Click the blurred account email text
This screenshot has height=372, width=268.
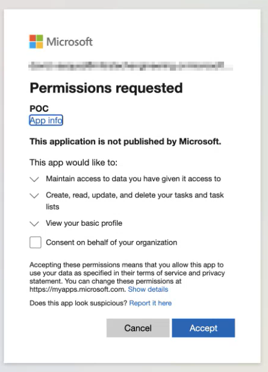click(131, 66)
